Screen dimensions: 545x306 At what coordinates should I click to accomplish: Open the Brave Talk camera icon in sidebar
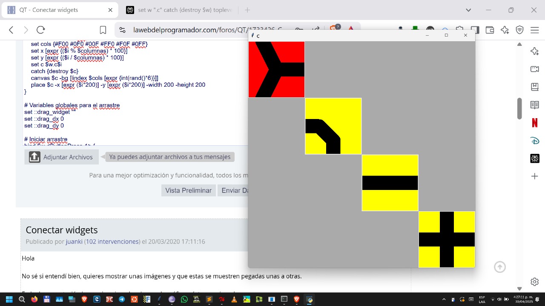tap(535, 69)
